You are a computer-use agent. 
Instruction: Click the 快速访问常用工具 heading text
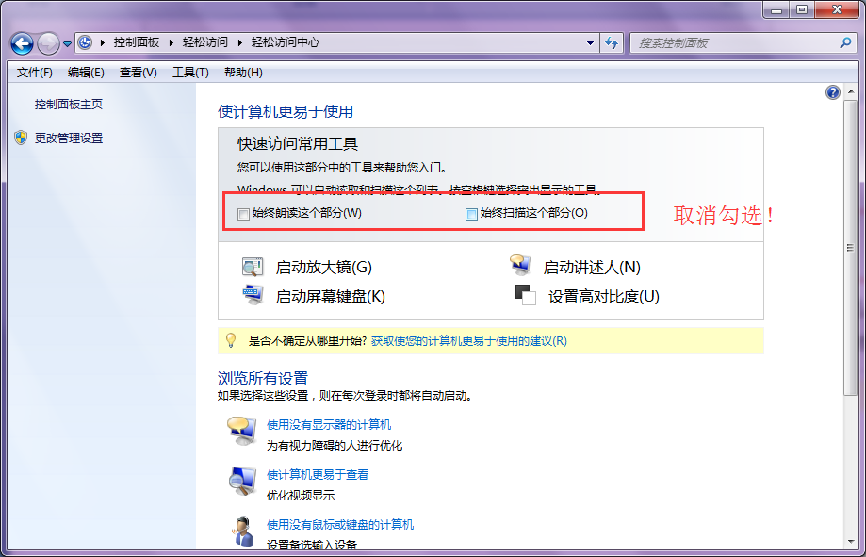pyautogui.click(x=298, y=144)
